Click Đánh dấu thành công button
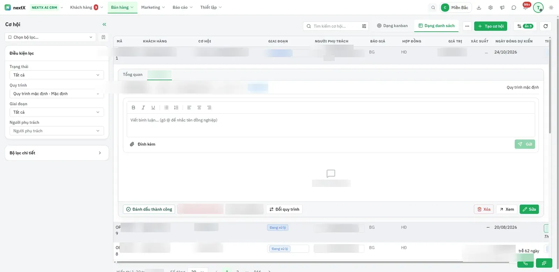This screenshot has width=559, height=272. click(149, 209)
